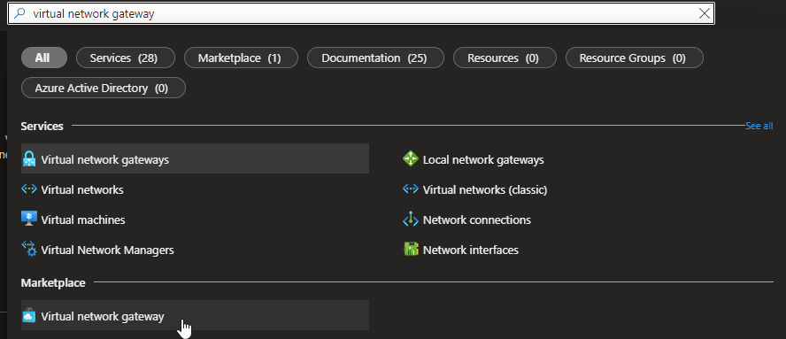Filter results by Marketplace (1)
Viewport: 786px width, 339px height.
tap(241, 58)
